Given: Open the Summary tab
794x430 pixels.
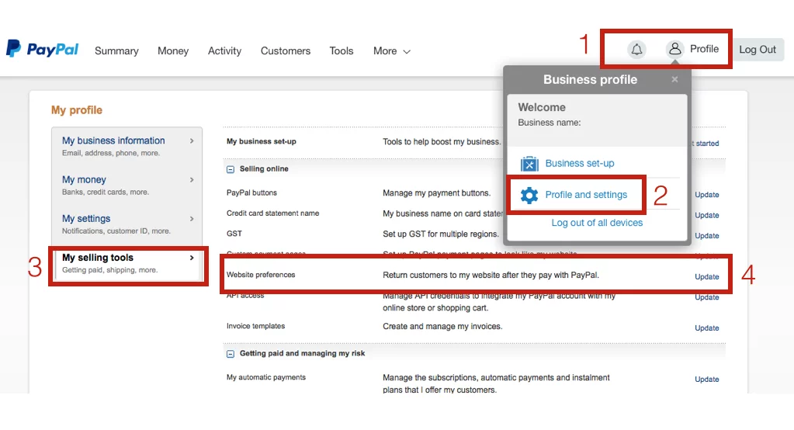Looking at the screenshot, I should [x=116, y=51].
